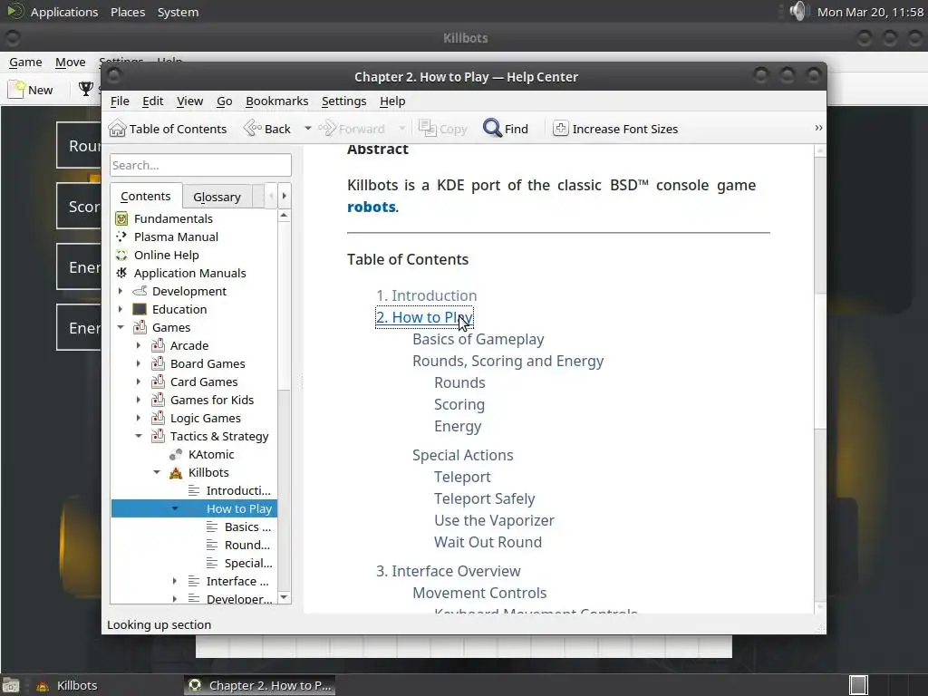
Task: Collapse the Killbots tree node
Action: coord(157,473)
